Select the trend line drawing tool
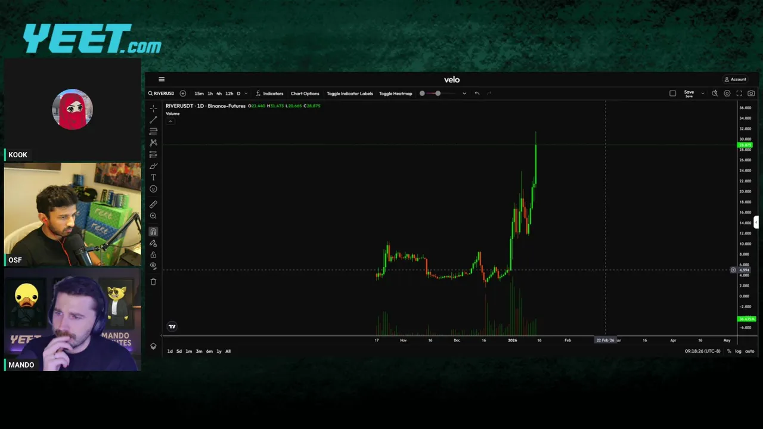The height and width of the screenshot is (429, 763). coord(153,120)
